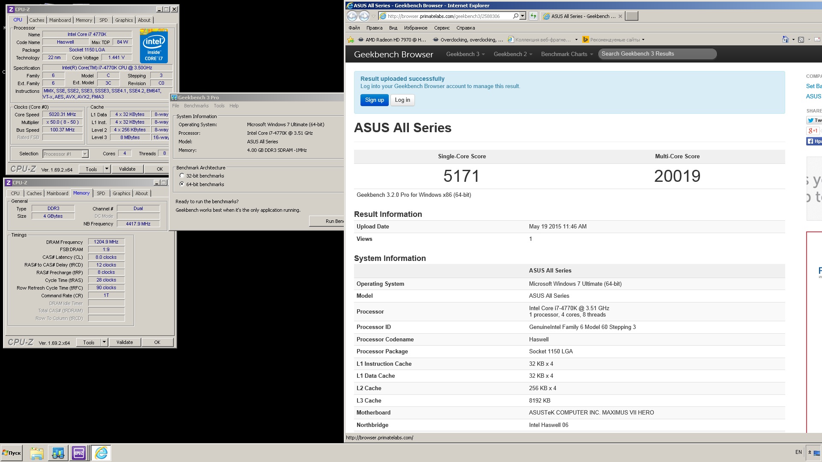The image size is (822, 462).
Task: Open Benchmarks menu in Geekbench 3 Pro
Action: pos(196,106)
